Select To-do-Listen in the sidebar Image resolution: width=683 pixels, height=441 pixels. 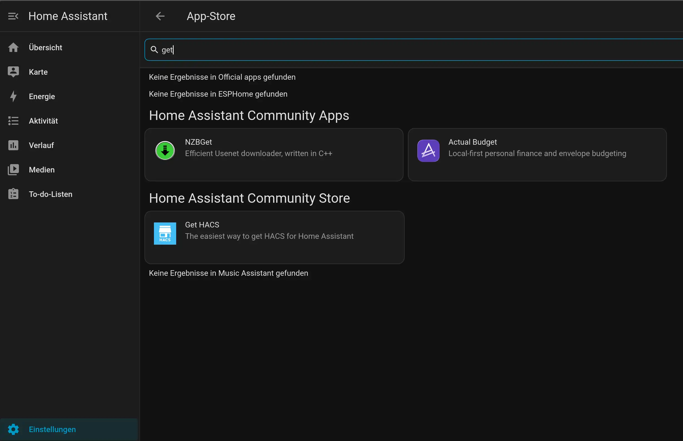point(69,194)
